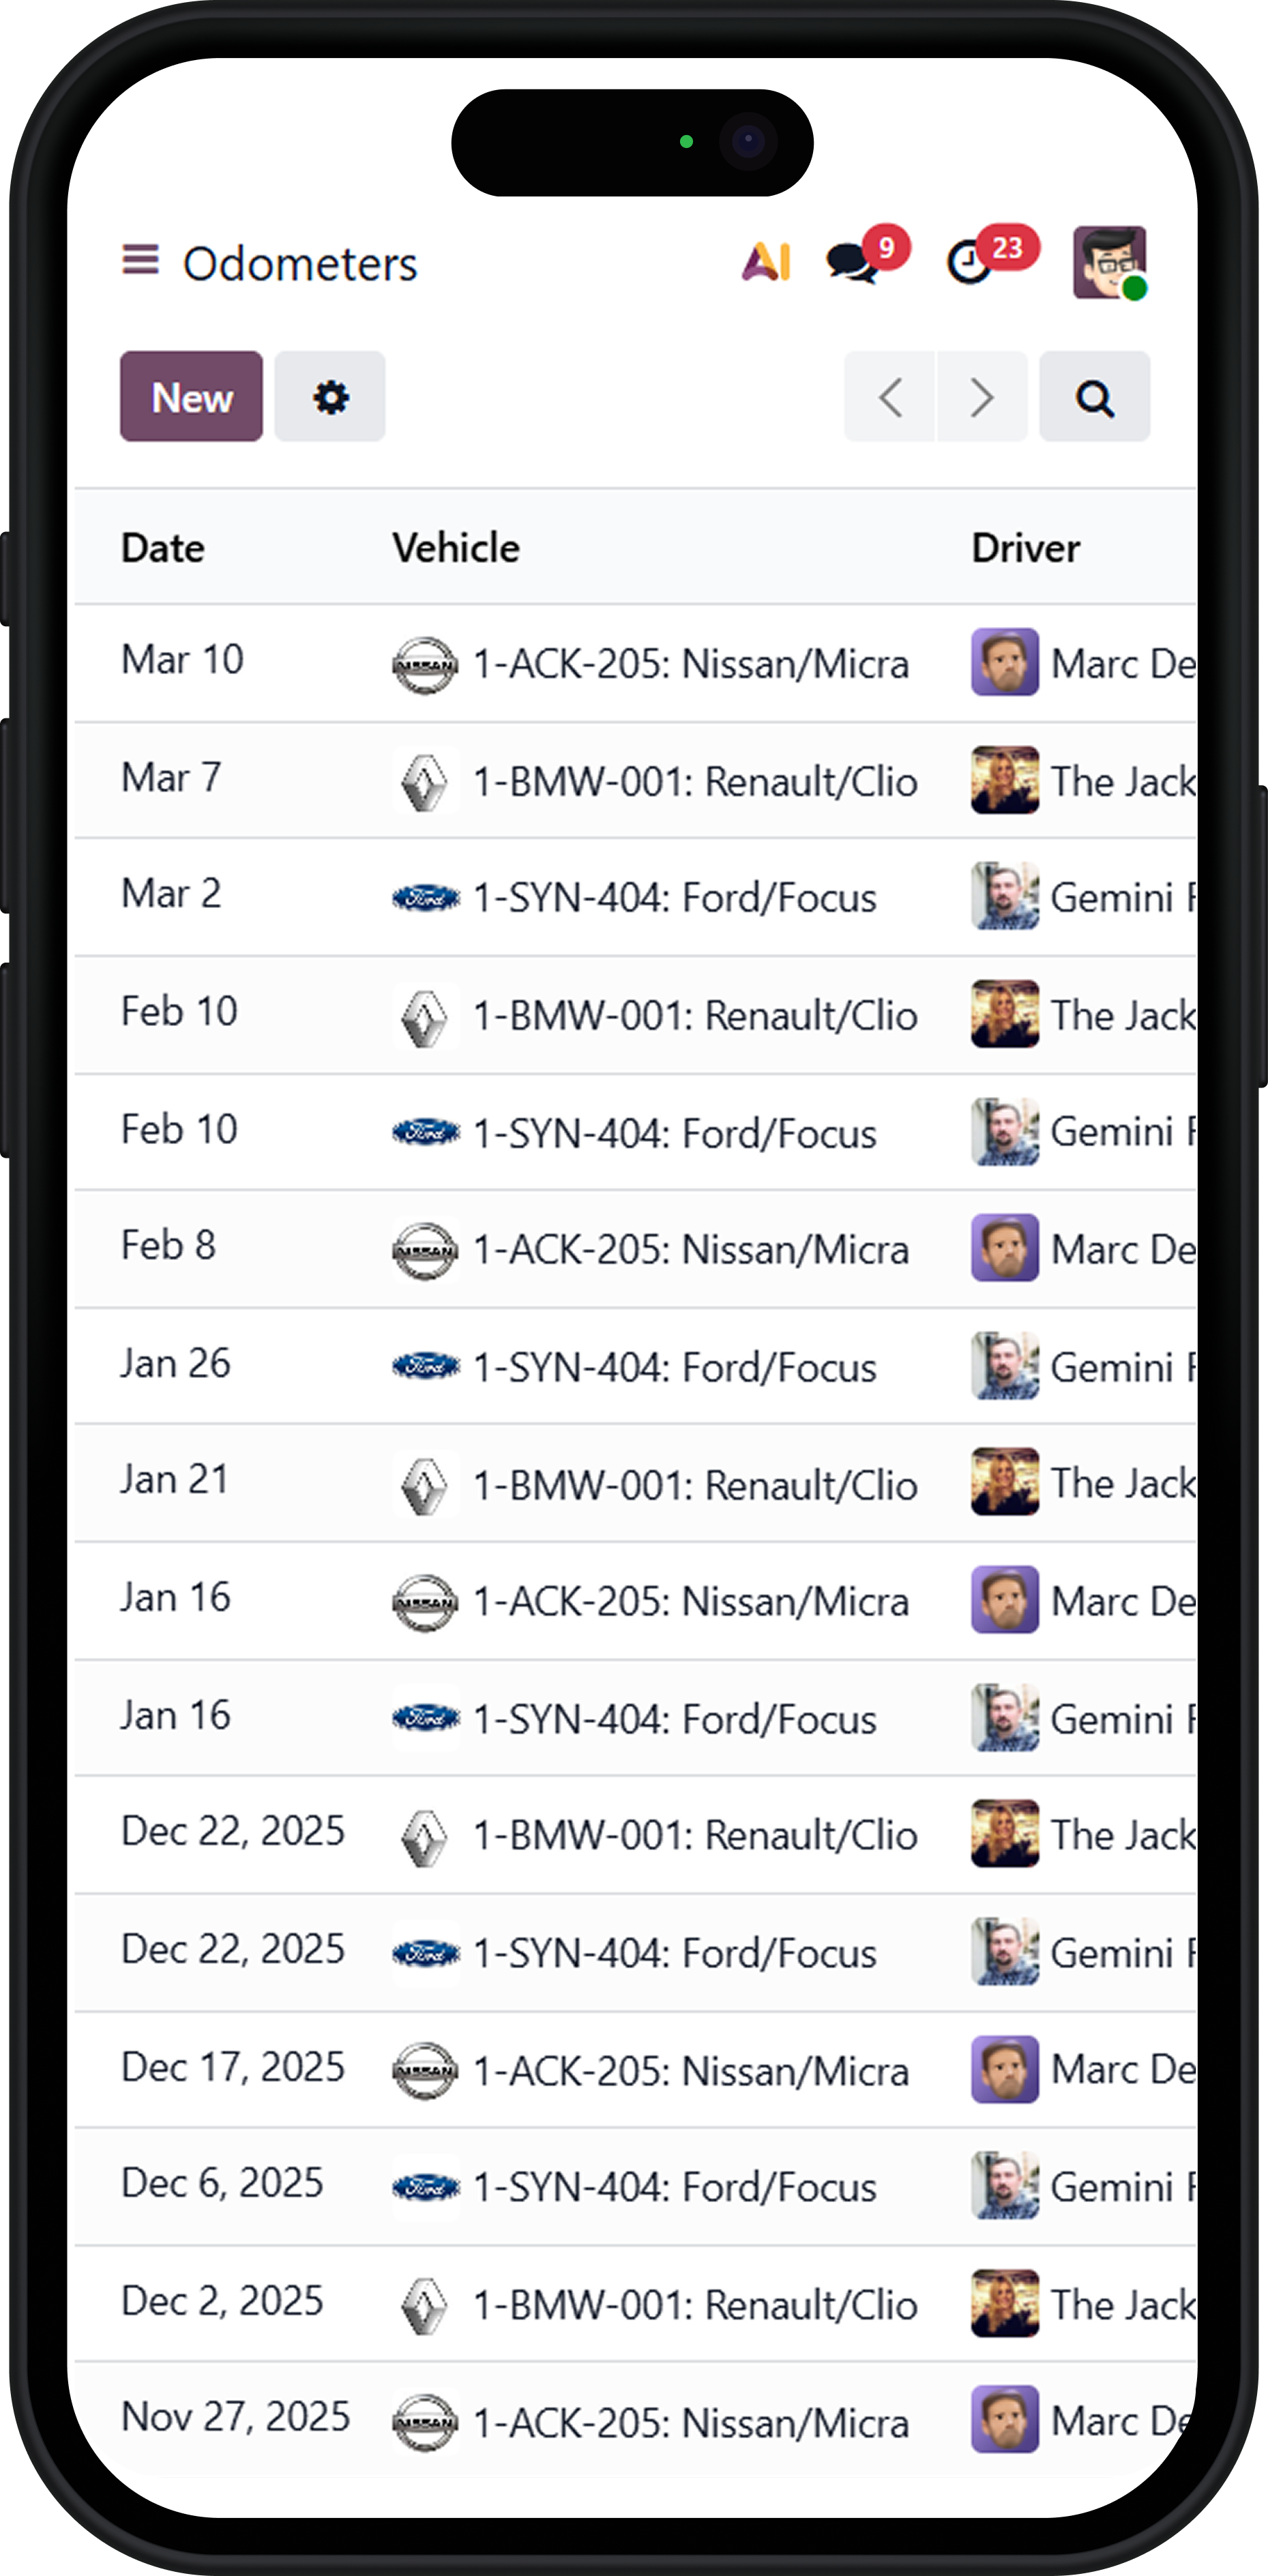Go to the next page arrow
1268x2576 pixels.
point(982,397)
